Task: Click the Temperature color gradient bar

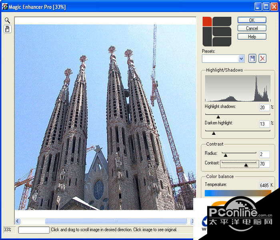Action: pyautogui.click(x=238, y=193)
